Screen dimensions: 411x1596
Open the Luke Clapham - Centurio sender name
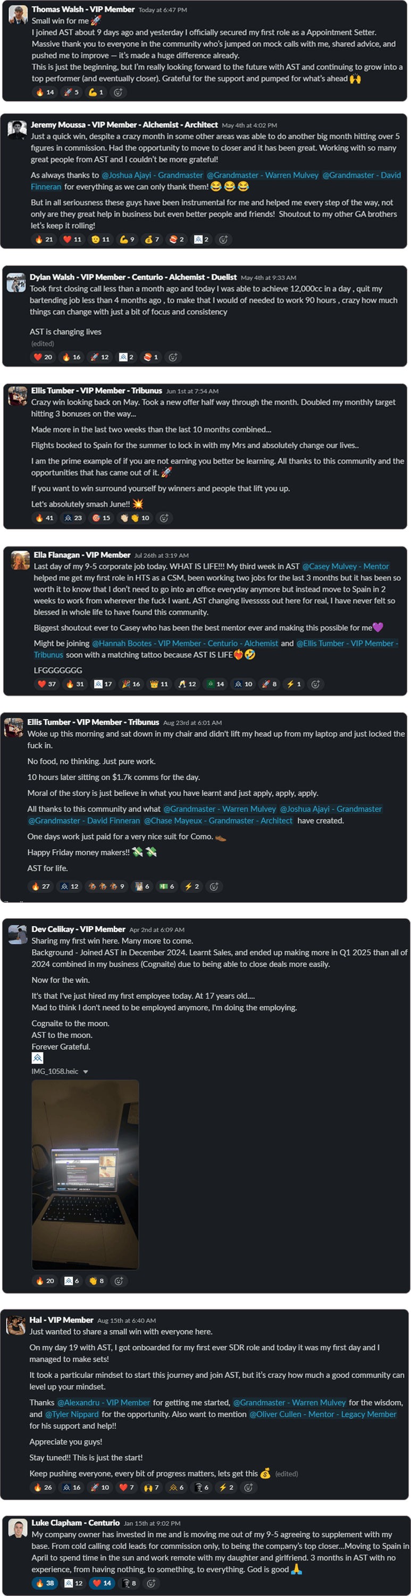click(x=76, y=1522)
